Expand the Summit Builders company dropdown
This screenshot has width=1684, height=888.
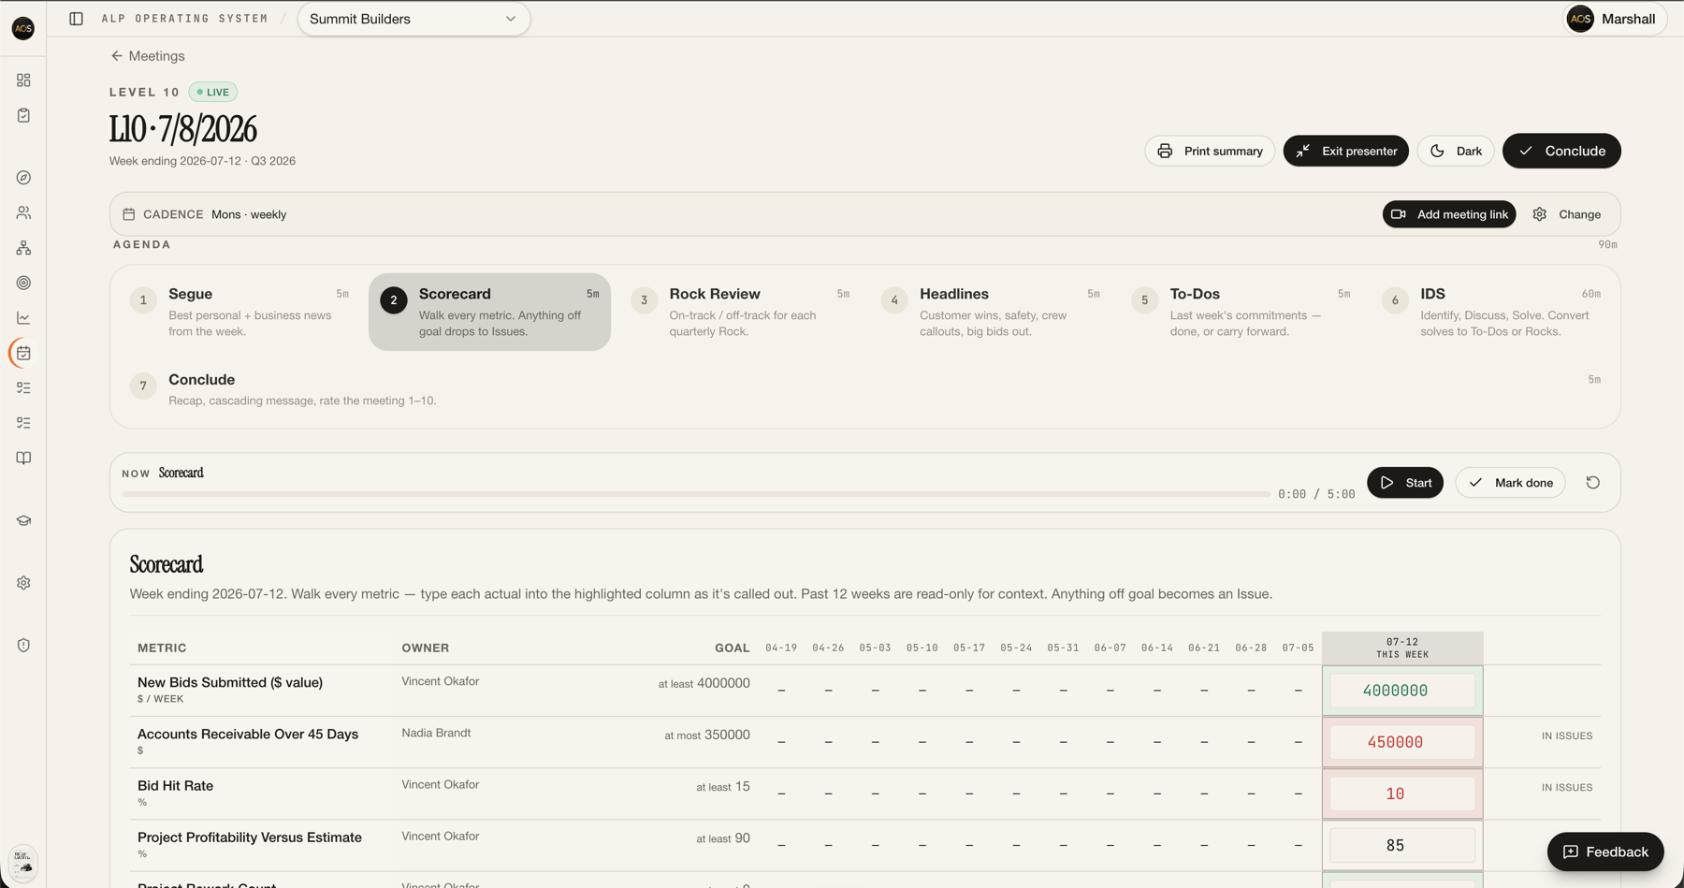click(414, 19)
